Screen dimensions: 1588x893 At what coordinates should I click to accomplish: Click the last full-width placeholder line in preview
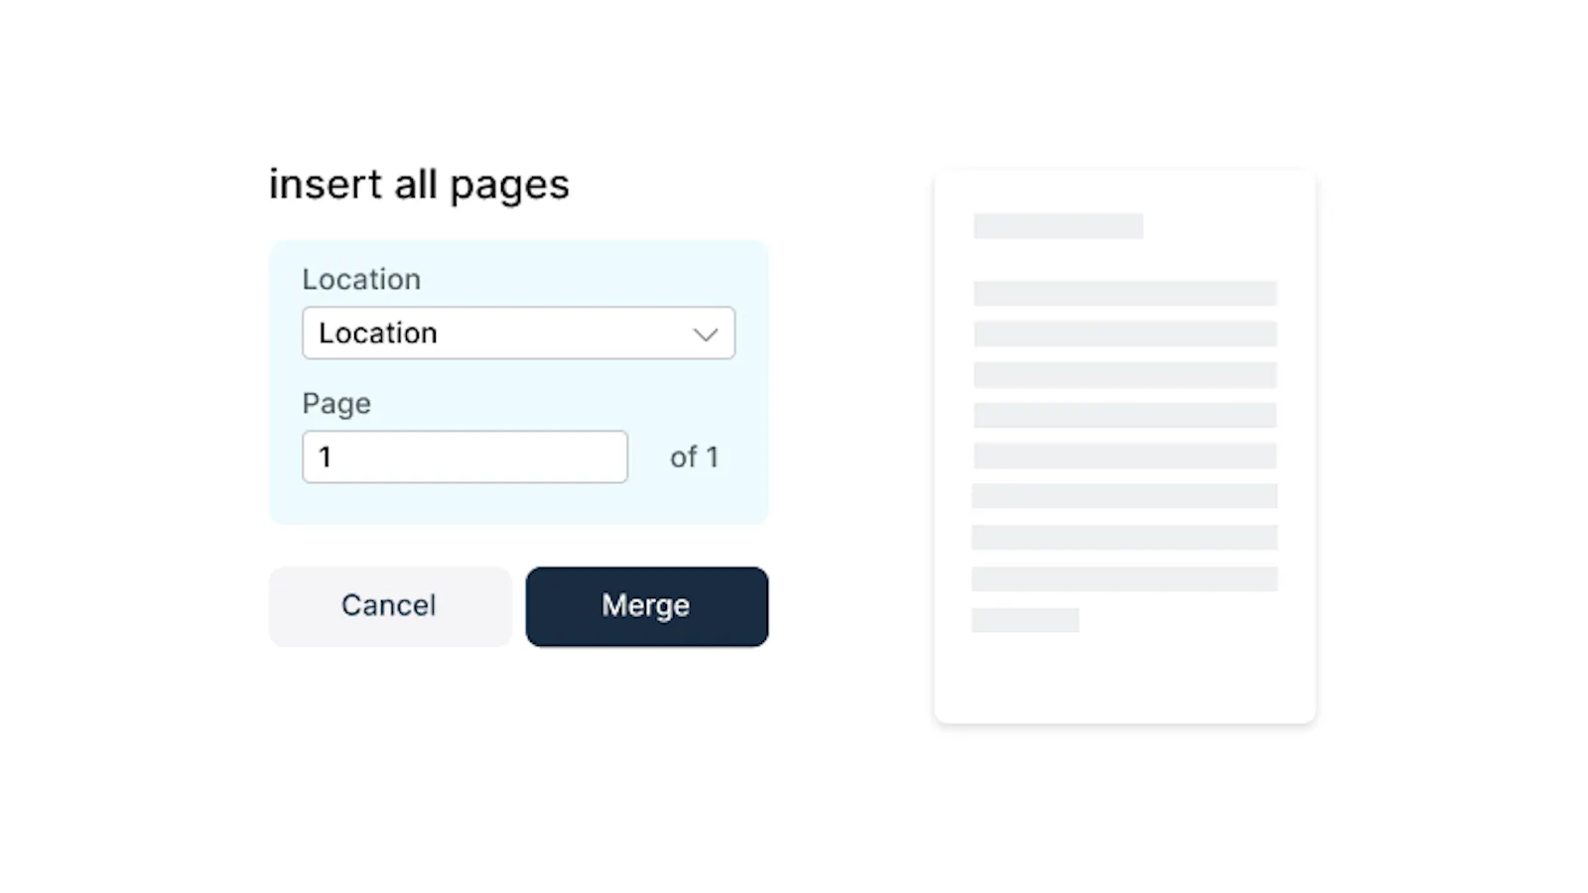1125,579
